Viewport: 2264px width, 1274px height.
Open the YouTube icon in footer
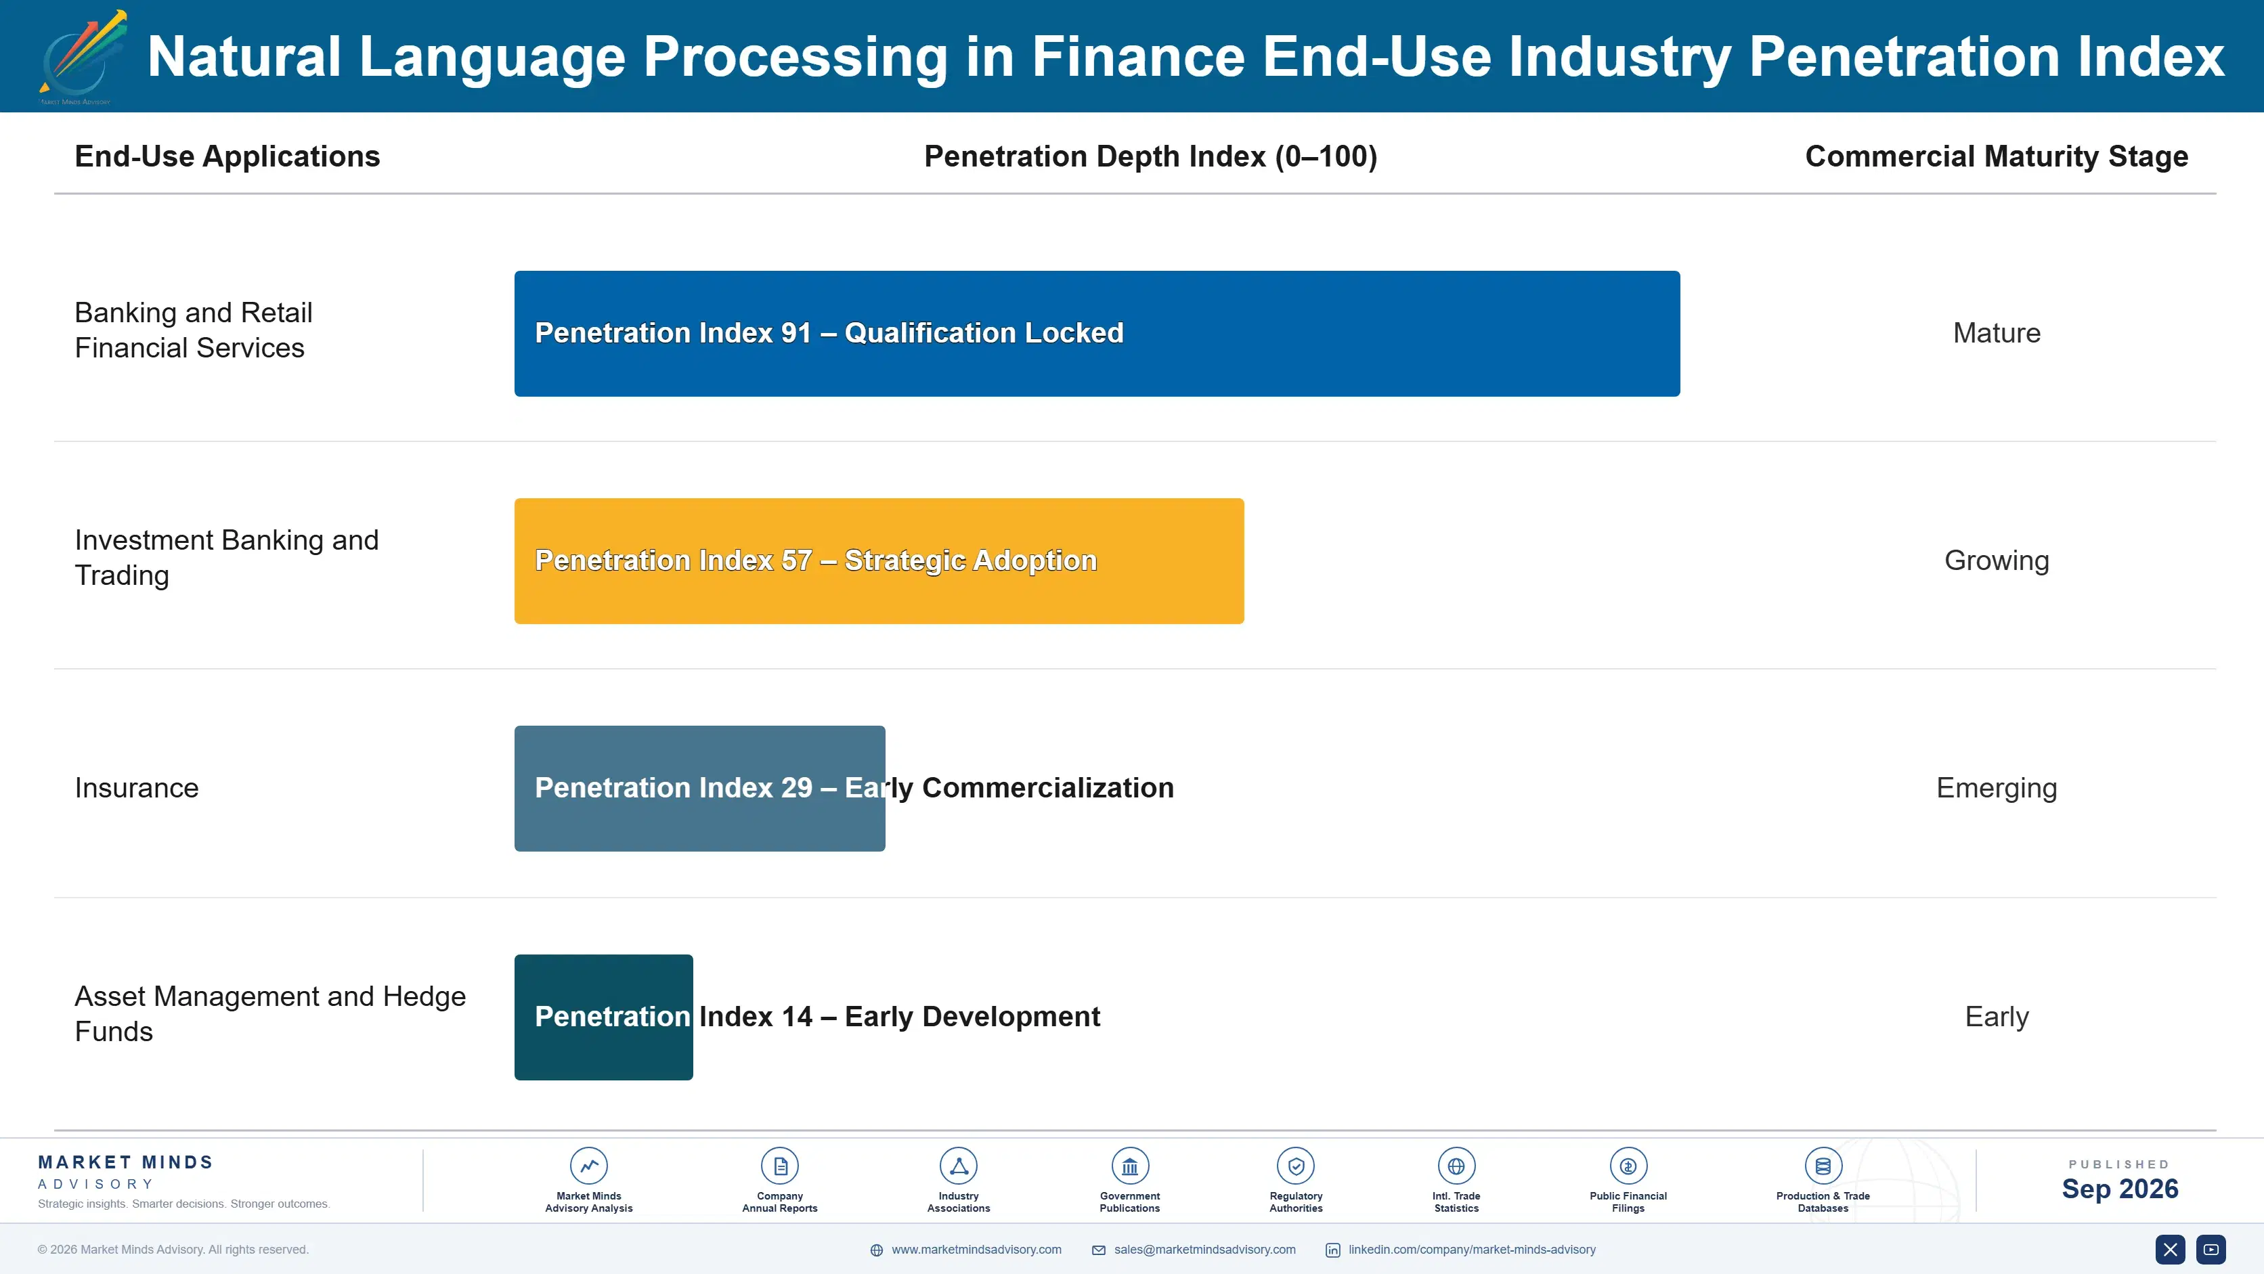click(x=2211, y=1250)
